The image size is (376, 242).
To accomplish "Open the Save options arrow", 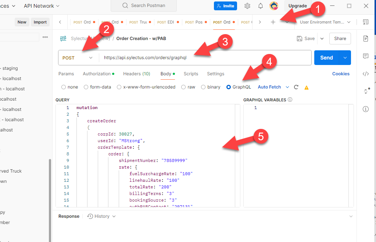I will tap(322, 39).
